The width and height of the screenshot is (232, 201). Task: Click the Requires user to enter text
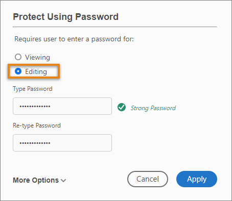coord(74,39)
